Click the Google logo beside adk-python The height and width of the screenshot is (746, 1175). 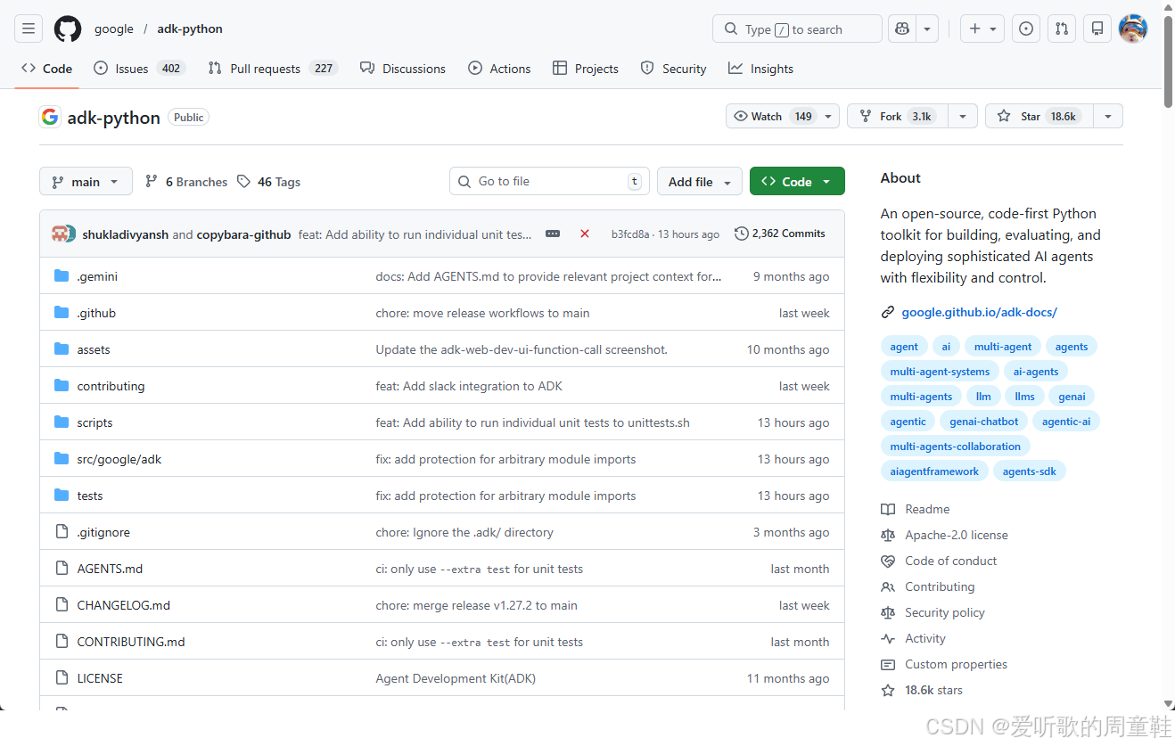point(50,117)
